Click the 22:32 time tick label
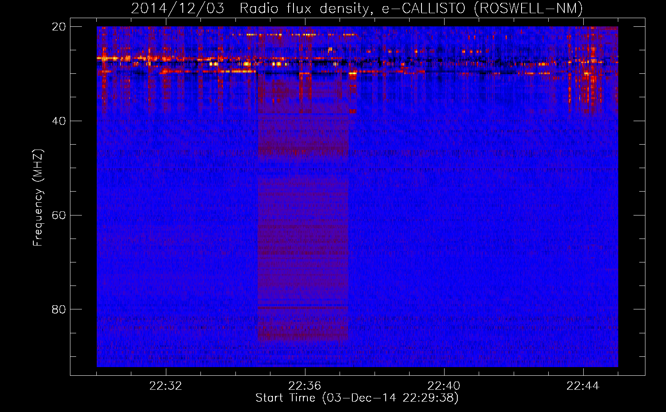This screenshot has width=666, height=412. pyautogui.click(x=165, y=386)
